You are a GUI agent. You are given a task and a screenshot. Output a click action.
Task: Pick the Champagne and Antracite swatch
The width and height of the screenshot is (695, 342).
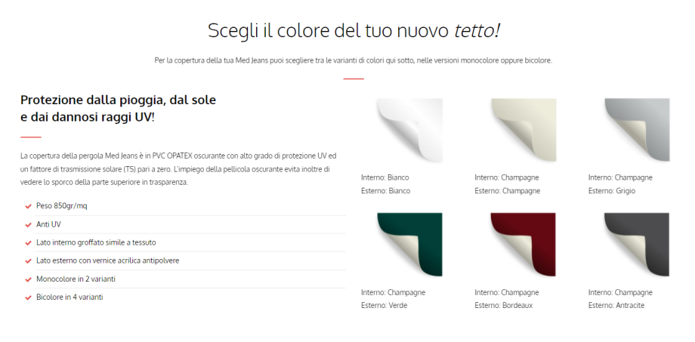(637, 245)
